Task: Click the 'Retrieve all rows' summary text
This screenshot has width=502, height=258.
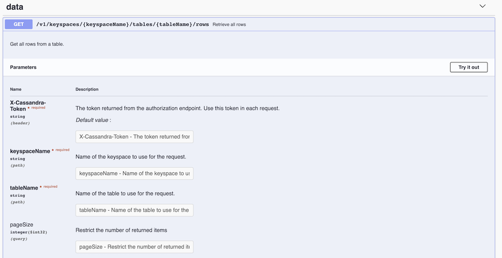Action: 229,25
